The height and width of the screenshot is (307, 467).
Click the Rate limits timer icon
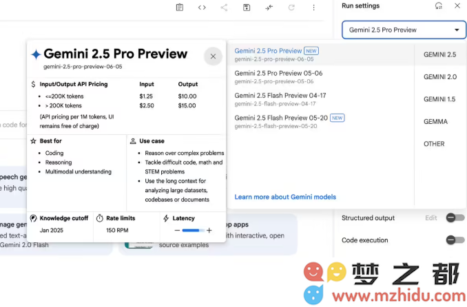click(100, 218)
